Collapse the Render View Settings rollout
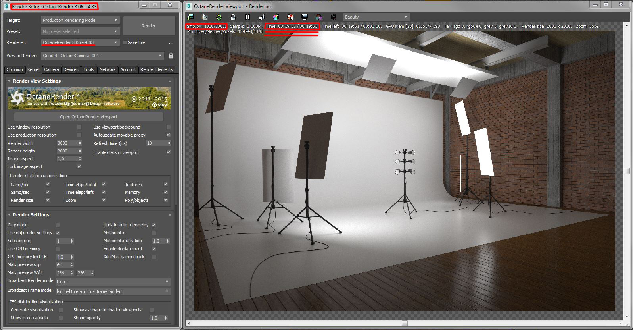 click(9, 81)
